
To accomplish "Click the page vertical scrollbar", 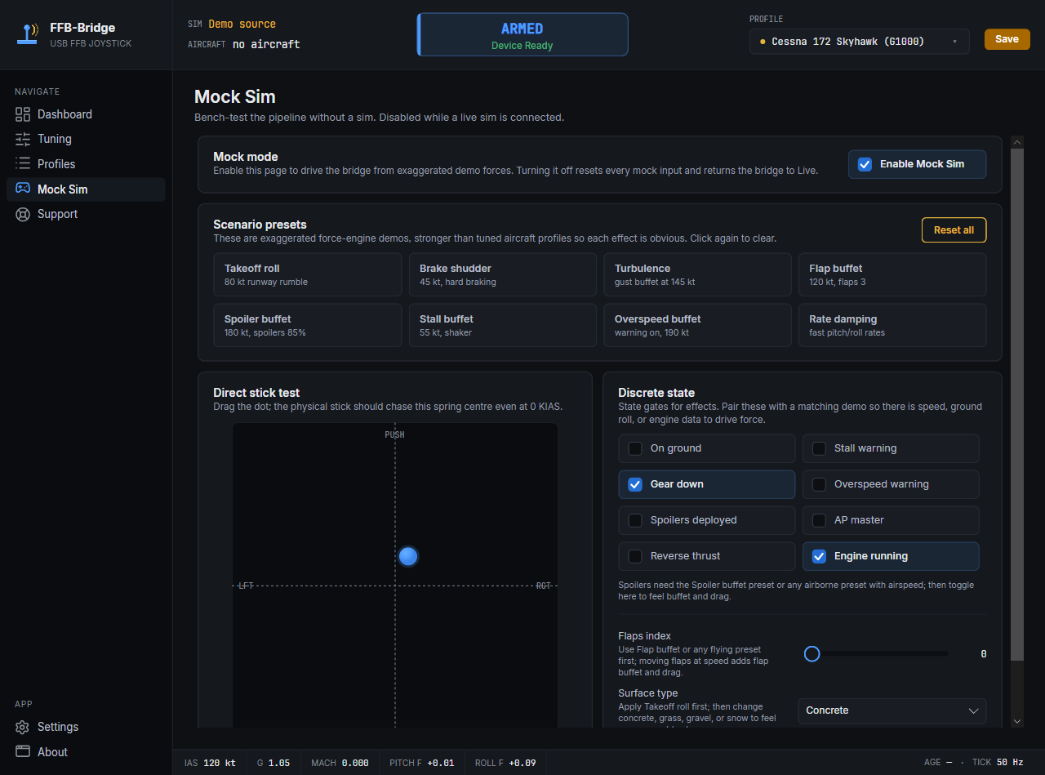I will (1016, 404).
